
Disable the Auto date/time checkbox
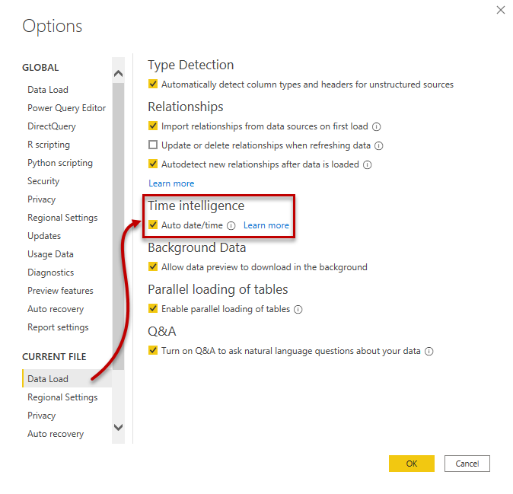(x=153, y=225)
